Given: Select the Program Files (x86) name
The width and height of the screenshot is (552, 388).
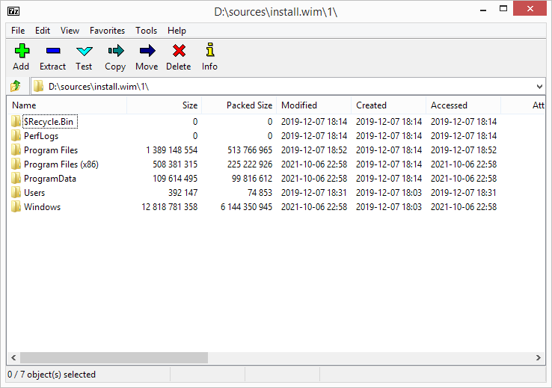Looking at the screenshot, I should click(x=61, y=164).
